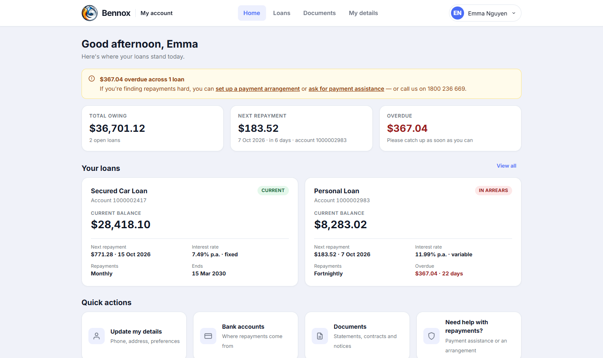This screenshot has width=603, height=358.
Task: Click the personal loan balance $8,283.02
Action: pyautogui.click(x=341, y=224)
